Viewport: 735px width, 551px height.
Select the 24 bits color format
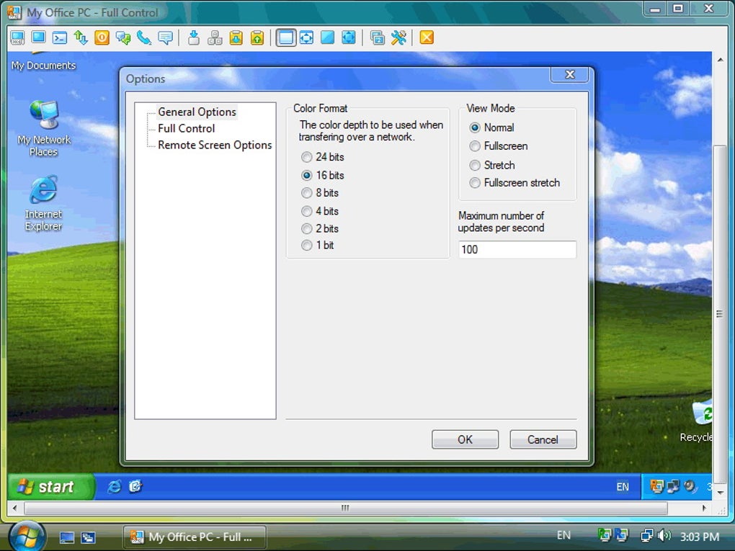323,157
